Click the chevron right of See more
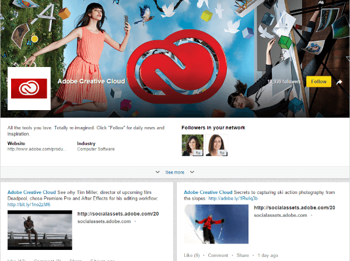The image size is (350, 261). click(192, 172)
